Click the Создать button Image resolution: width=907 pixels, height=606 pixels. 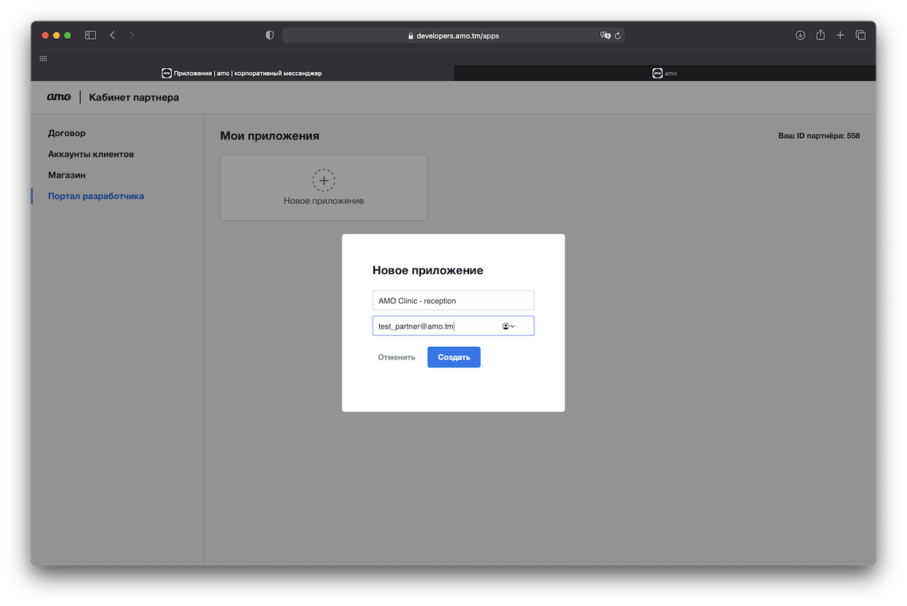453,358
